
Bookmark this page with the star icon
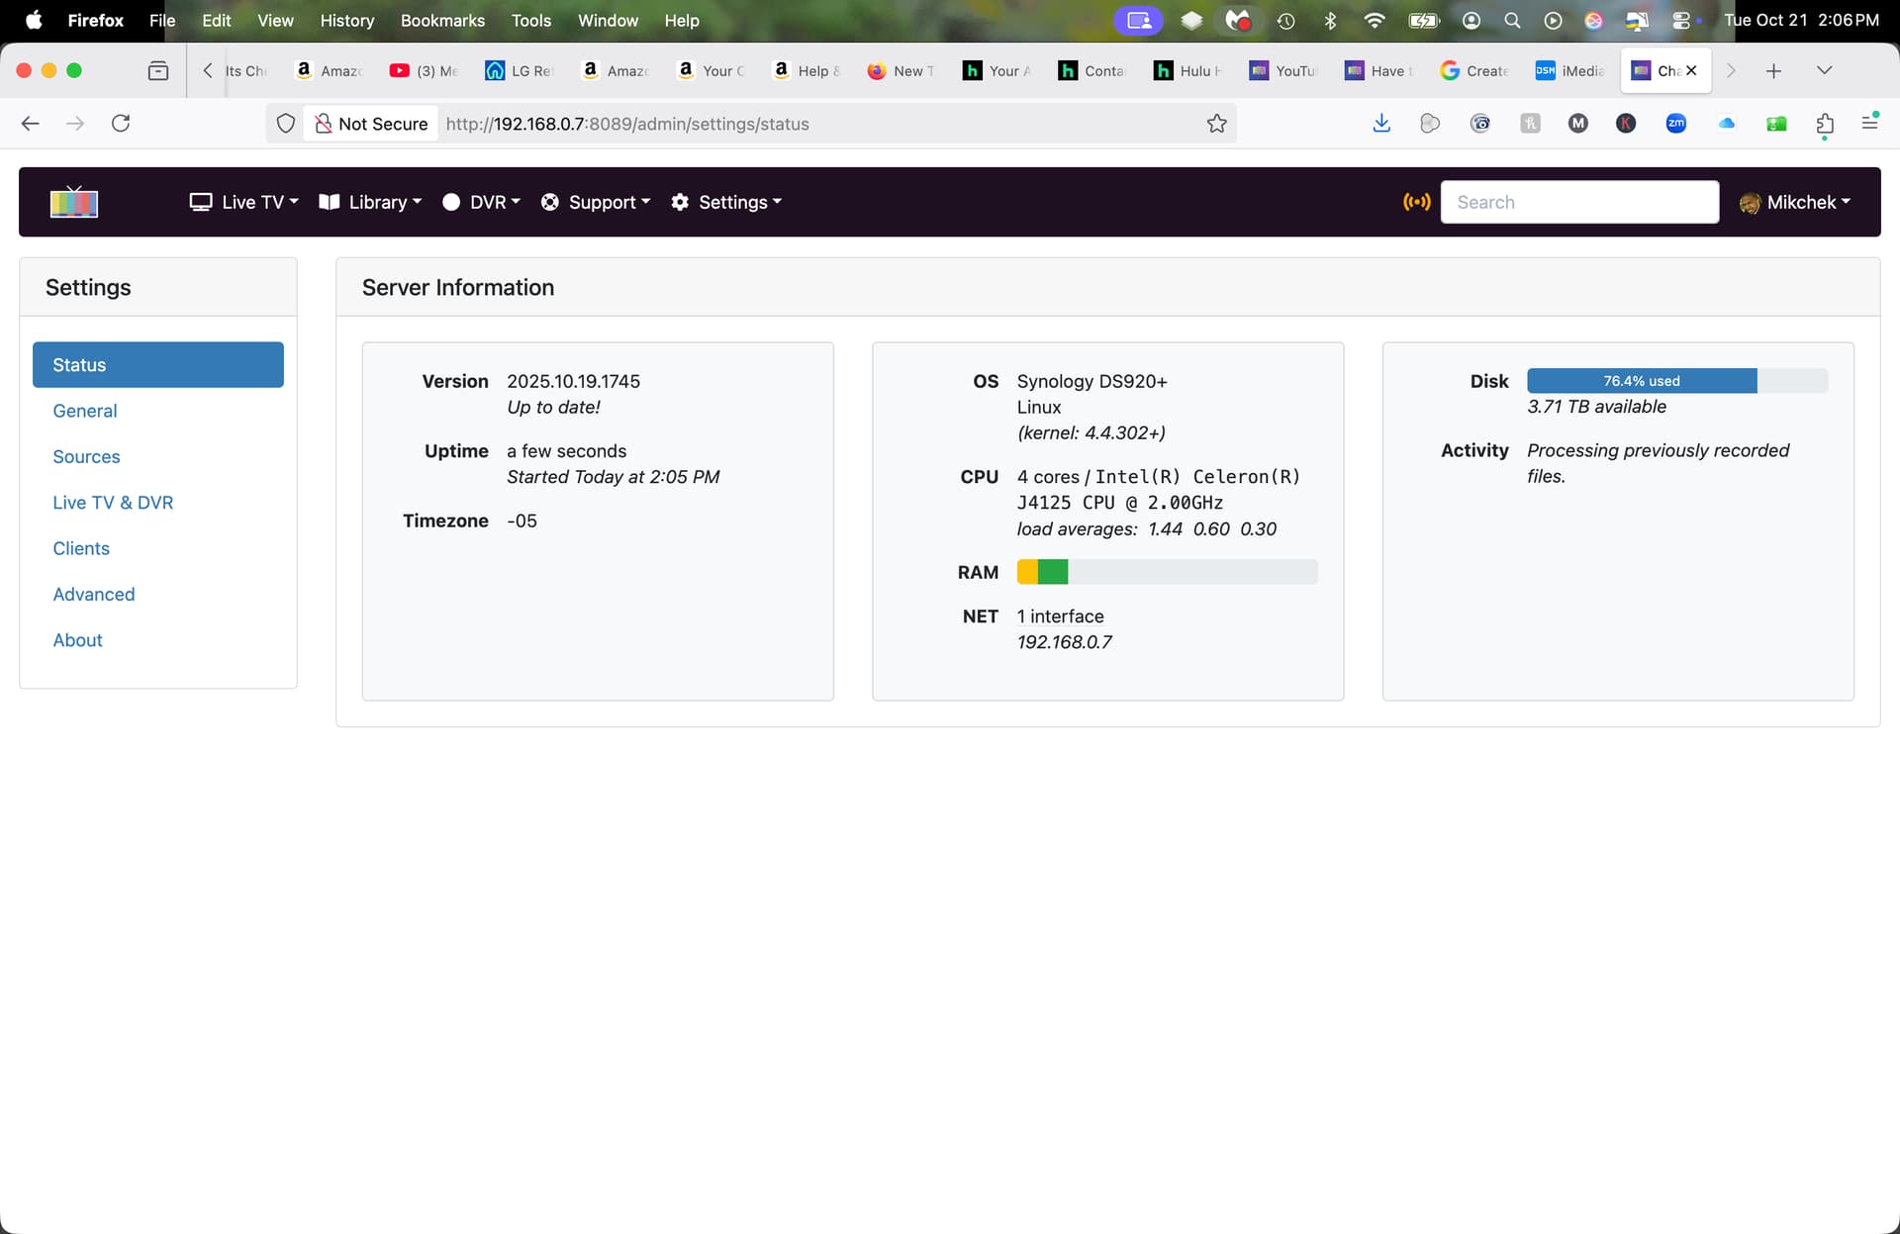coord(1216,124)
